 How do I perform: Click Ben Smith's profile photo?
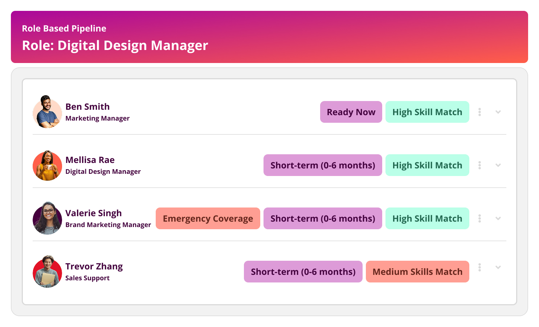point(47,112)
